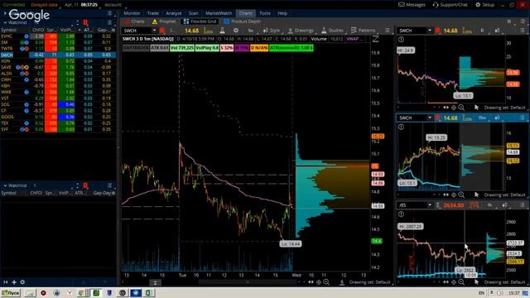The width and height of the screenshot is (530, 298).
Task: Open grid layout selector icon above right charts
Action: pyautogui.click(x=509, y=22)
